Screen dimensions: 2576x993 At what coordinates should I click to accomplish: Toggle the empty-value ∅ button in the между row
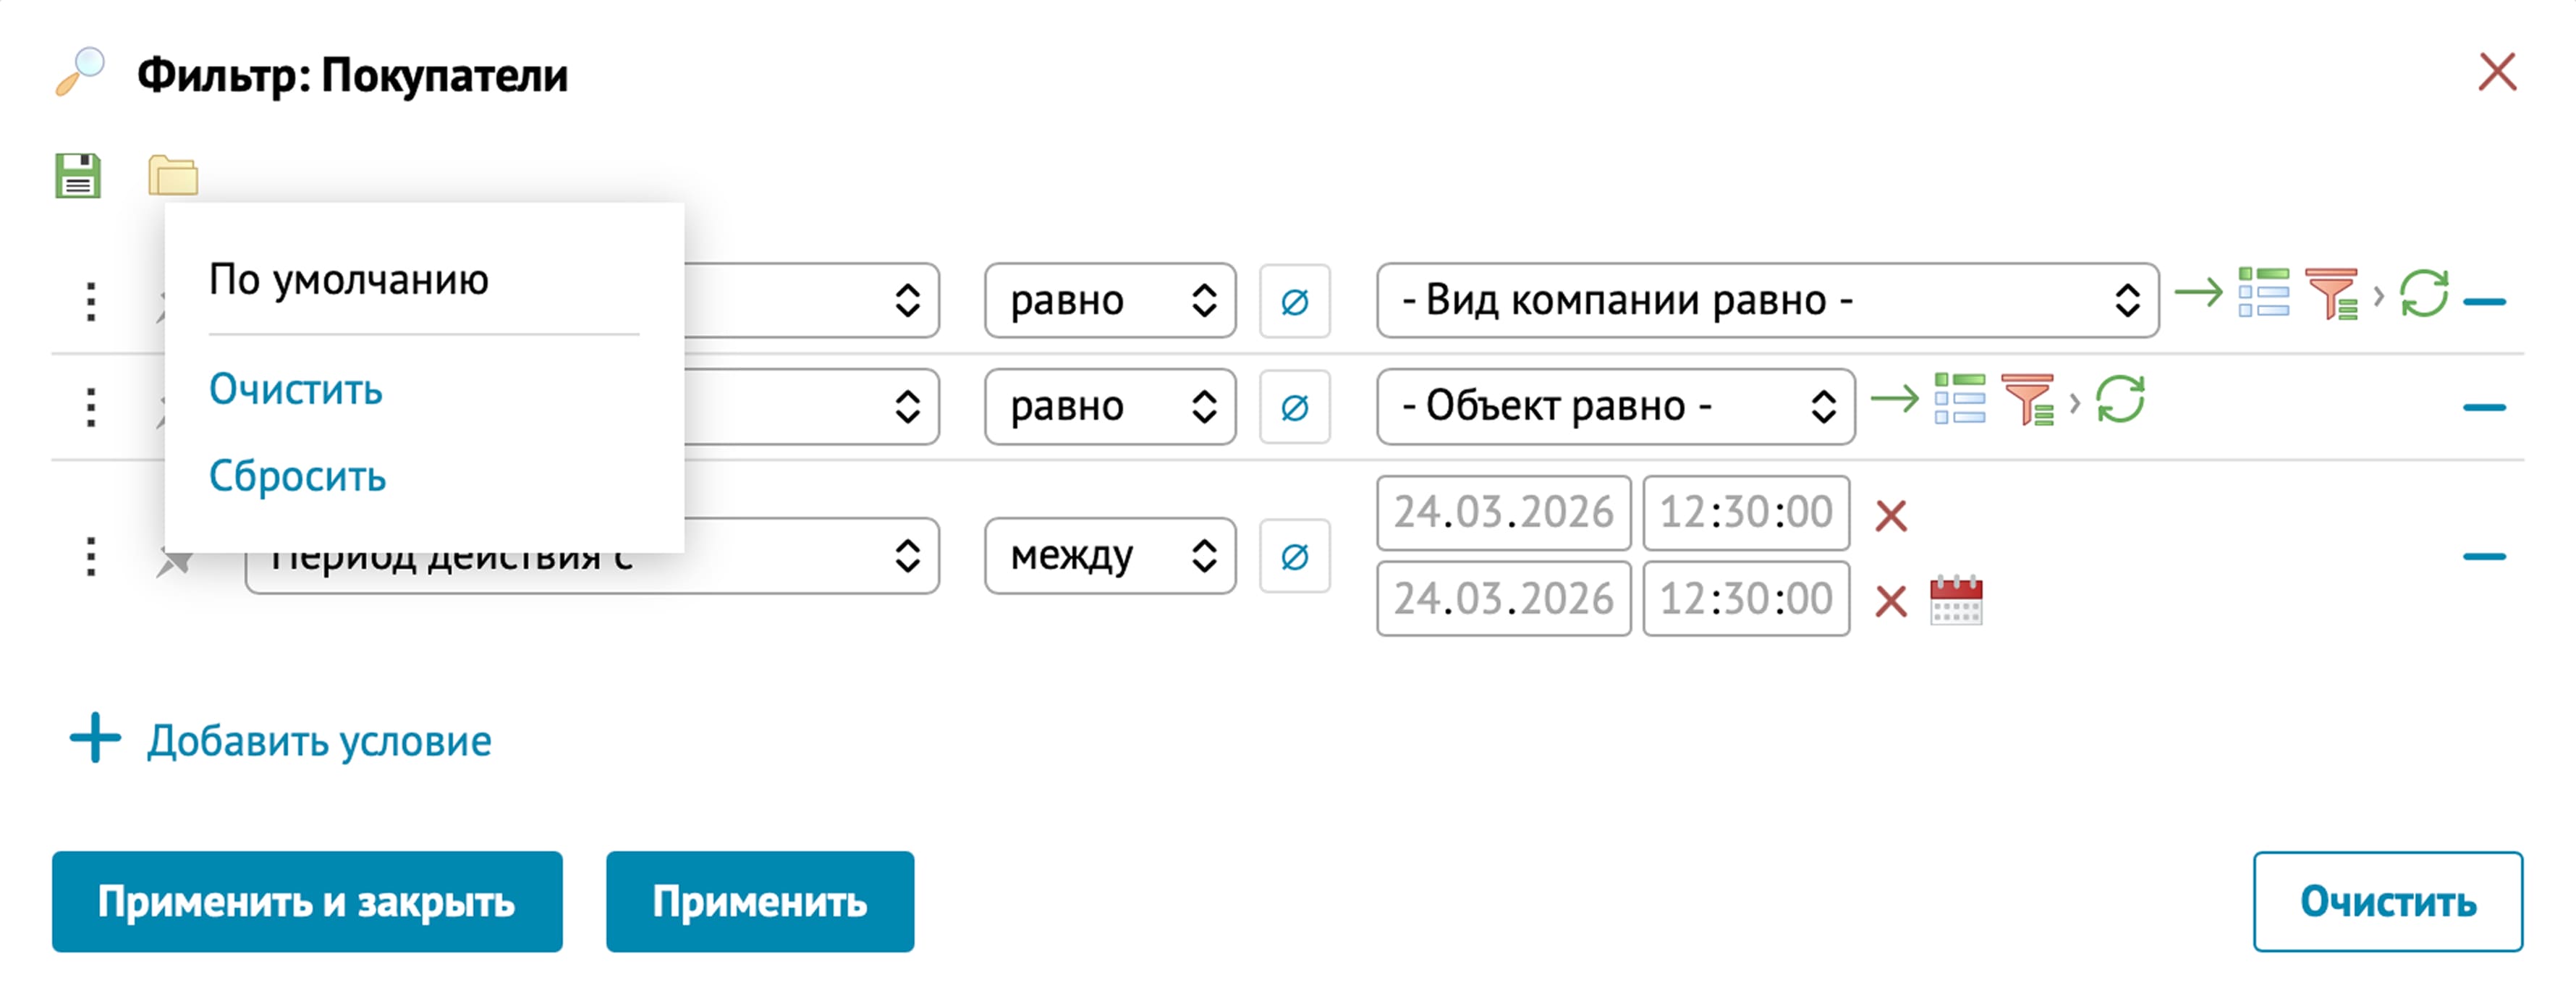1294,556
